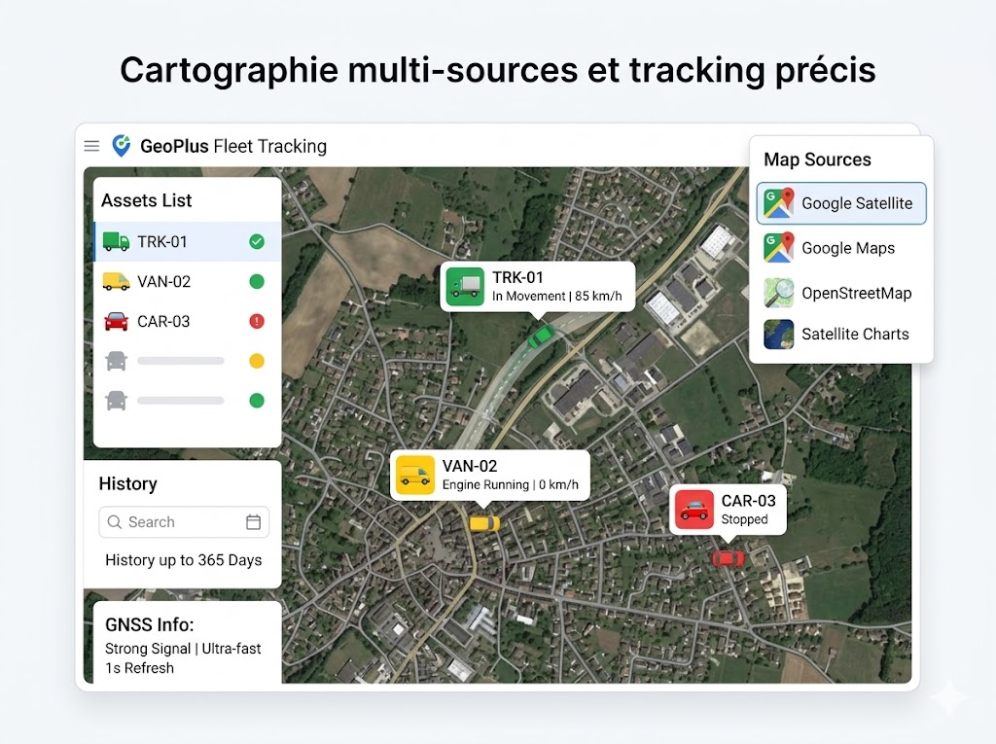
Task: Click the grey car icon in the last asset row
Action: (117, 401)
